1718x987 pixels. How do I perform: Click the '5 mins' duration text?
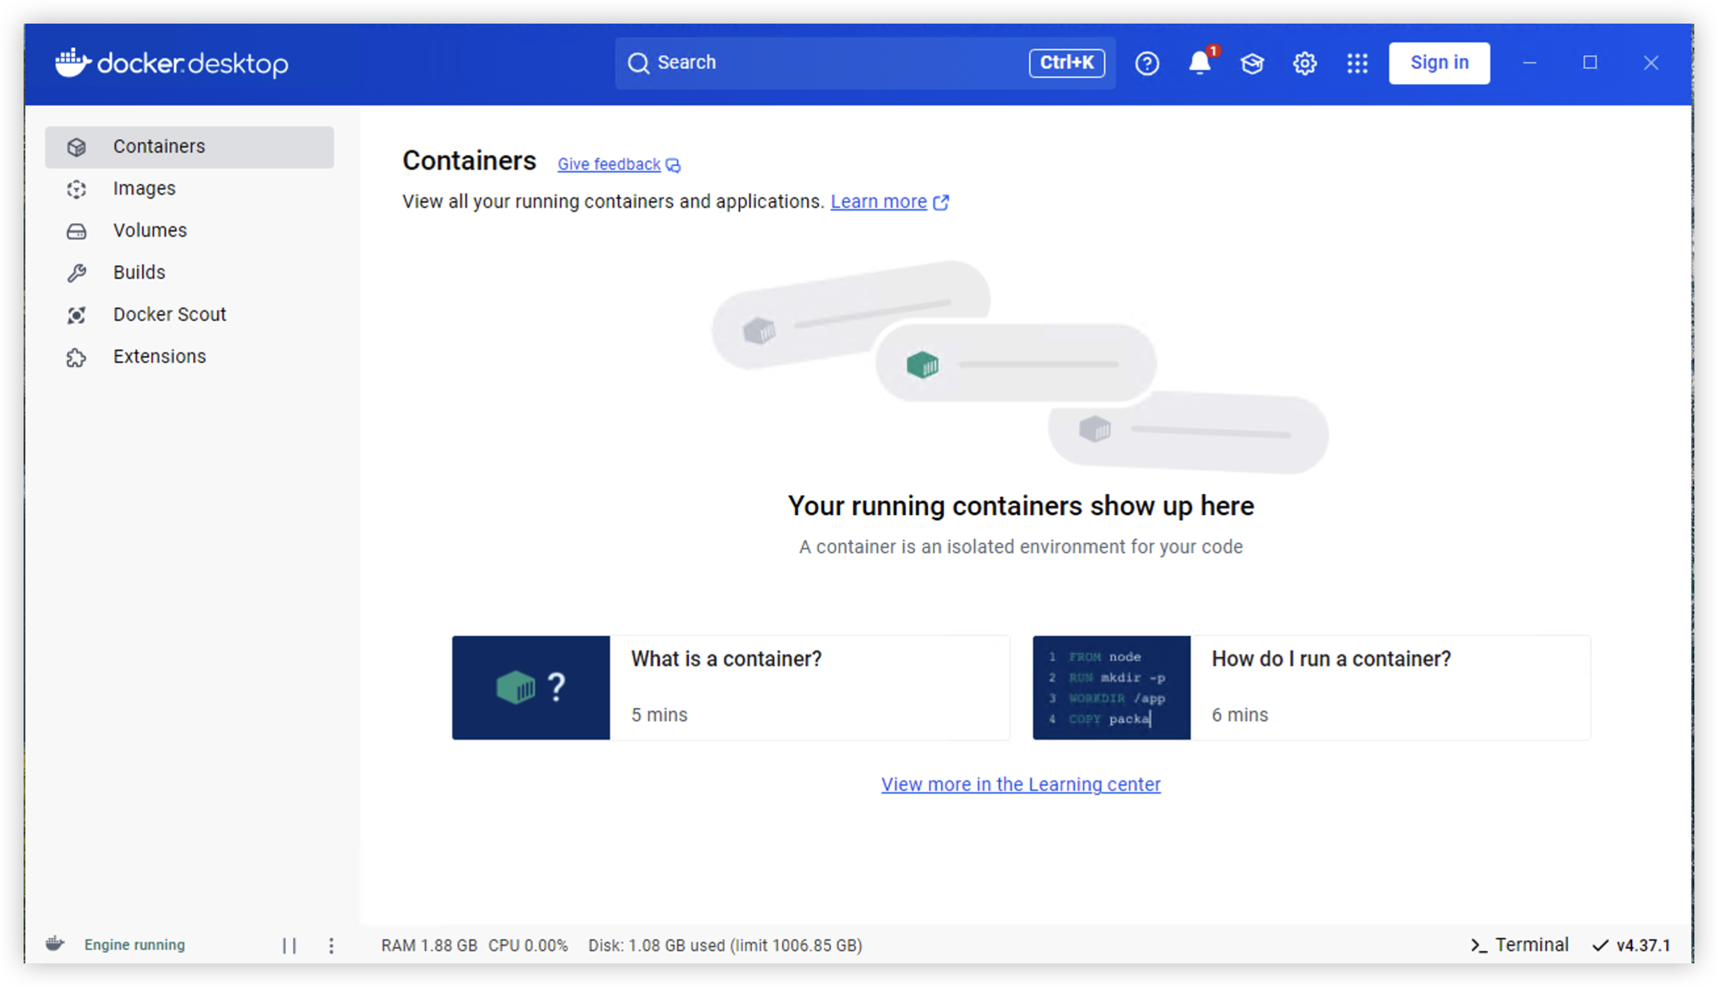pyautogui.click(x=659, y=715)
